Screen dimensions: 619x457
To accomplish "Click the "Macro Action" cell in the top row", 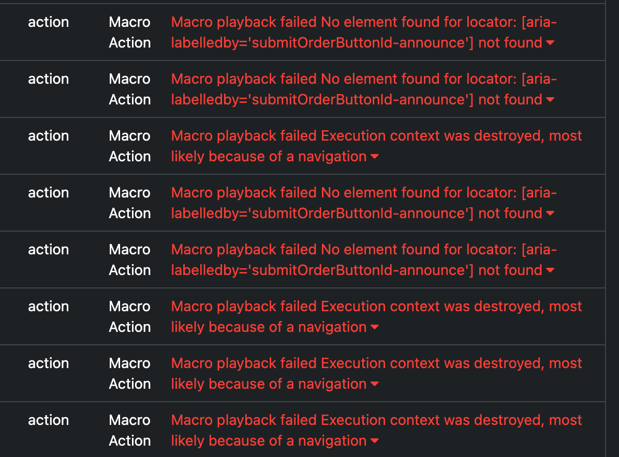I will 129,32.
